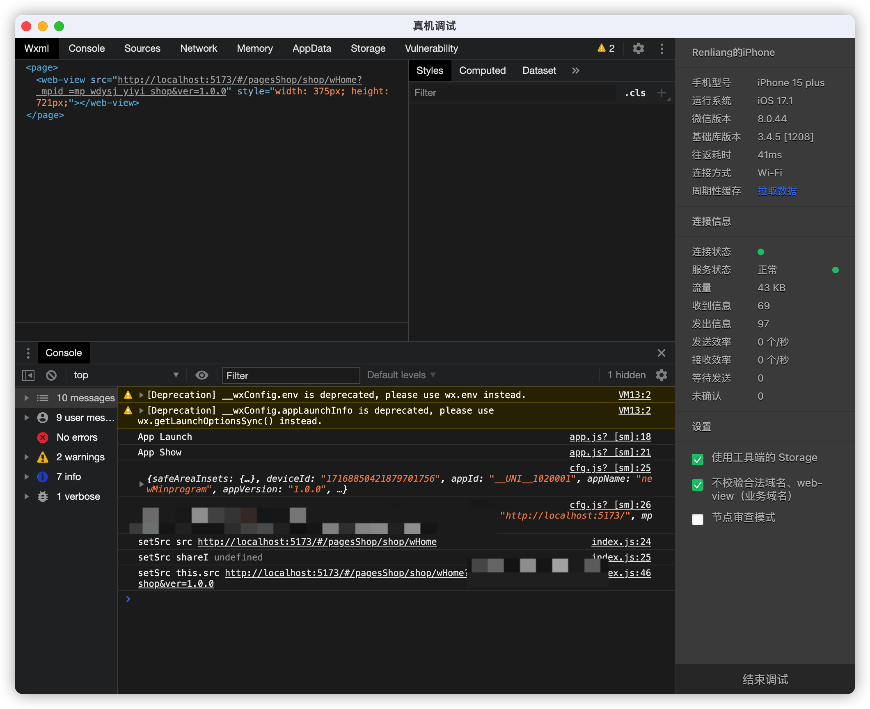Screen dimensions: 870x709
Task: Enable 节点审查模式 checkbox
Action: tap(698, 519)
